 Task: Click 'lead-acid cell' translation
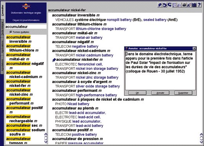89,117
